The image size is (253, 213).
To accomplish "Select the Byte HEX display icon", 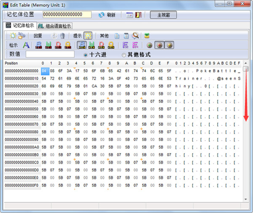I will [x=82, y=45].
